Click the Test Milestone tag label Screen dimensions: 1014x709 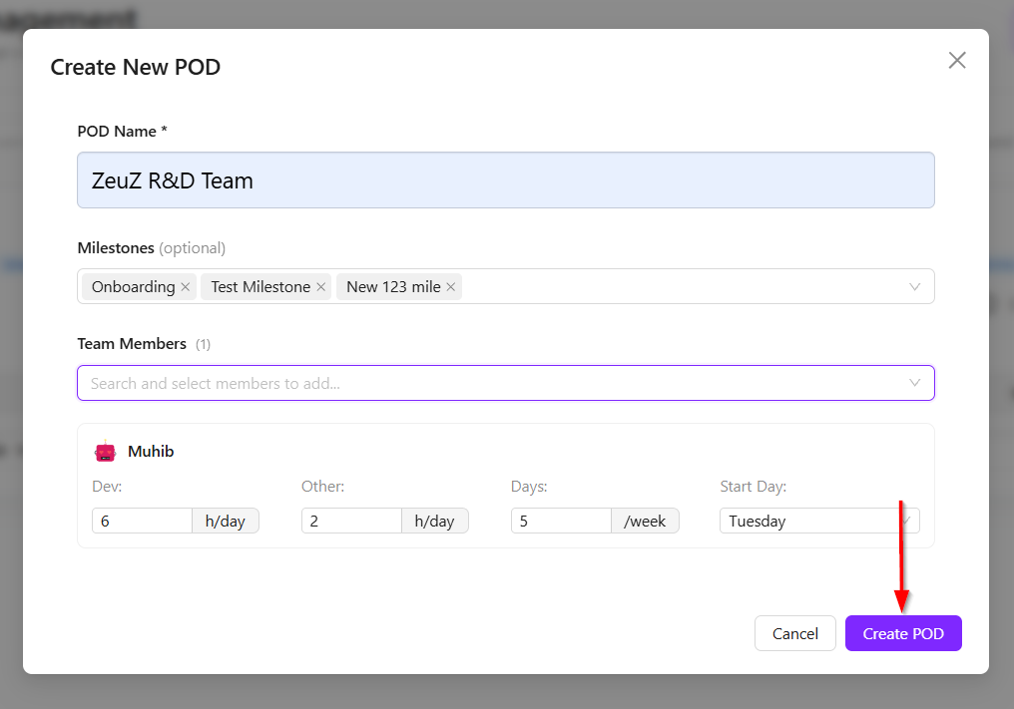click(260, 287)
